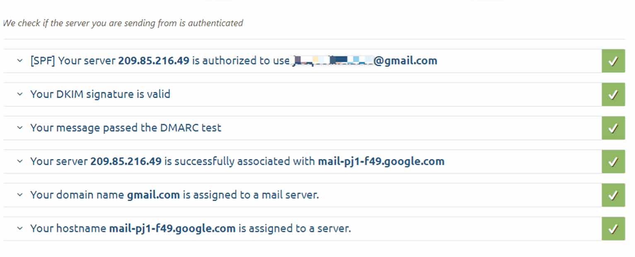Viewport: 635px width, 257px height.
Task: Click the checkmark for hostname assigned row
Action: coord(613,229)
